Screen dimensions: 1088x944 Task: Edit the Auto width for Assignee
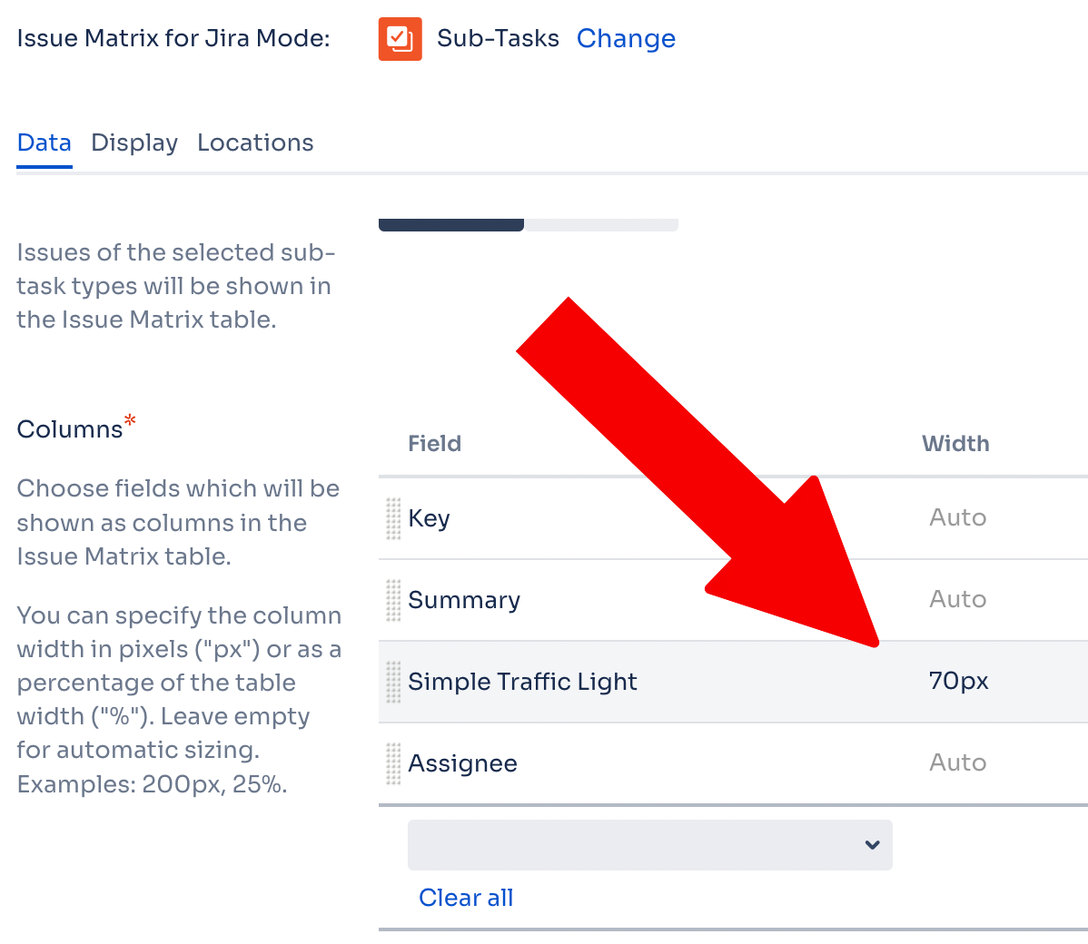[x=957, y=763]
